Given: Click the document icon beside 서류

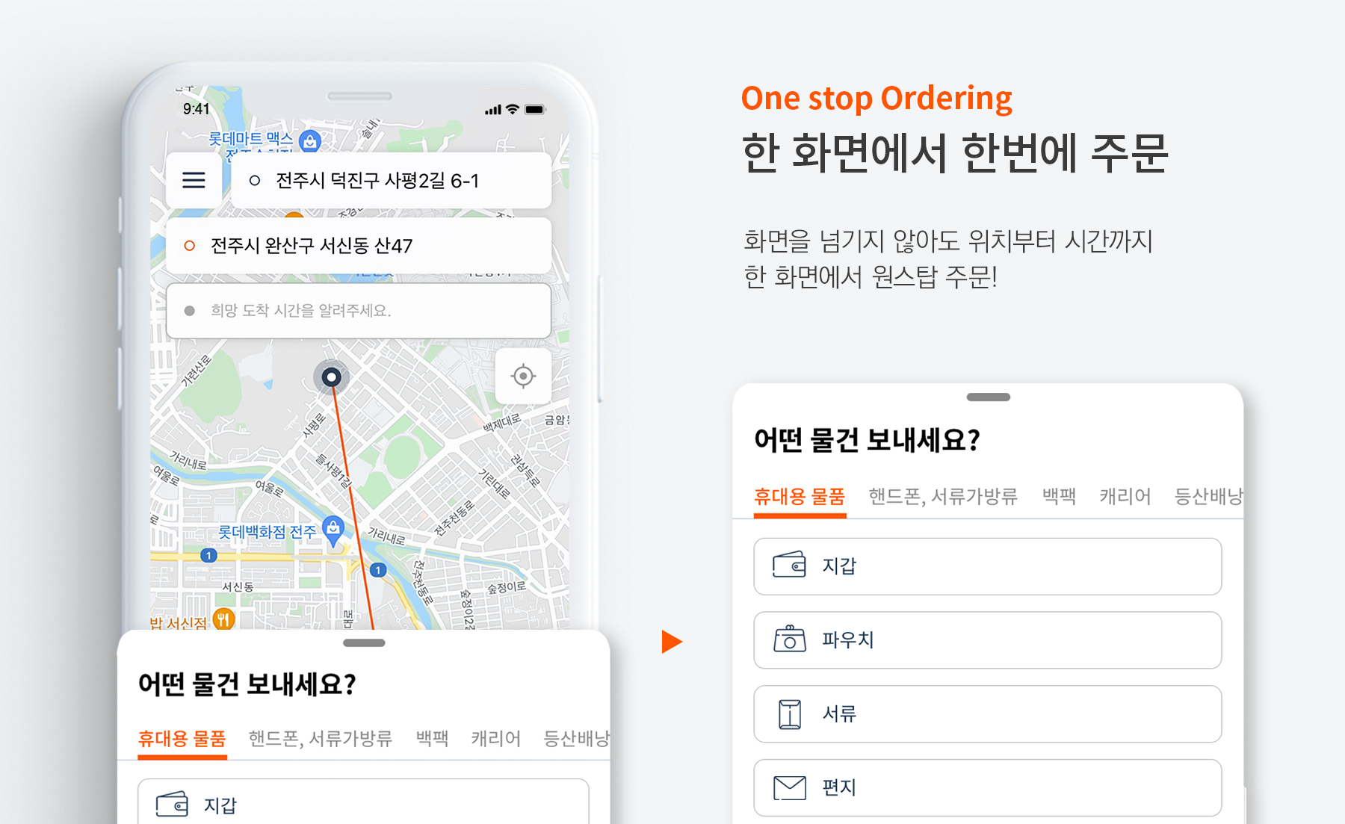Looking at the screenshot, I should 790,714.
